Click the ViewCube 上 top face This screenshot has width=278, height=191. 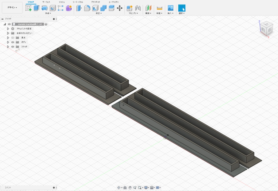point(266,24)
